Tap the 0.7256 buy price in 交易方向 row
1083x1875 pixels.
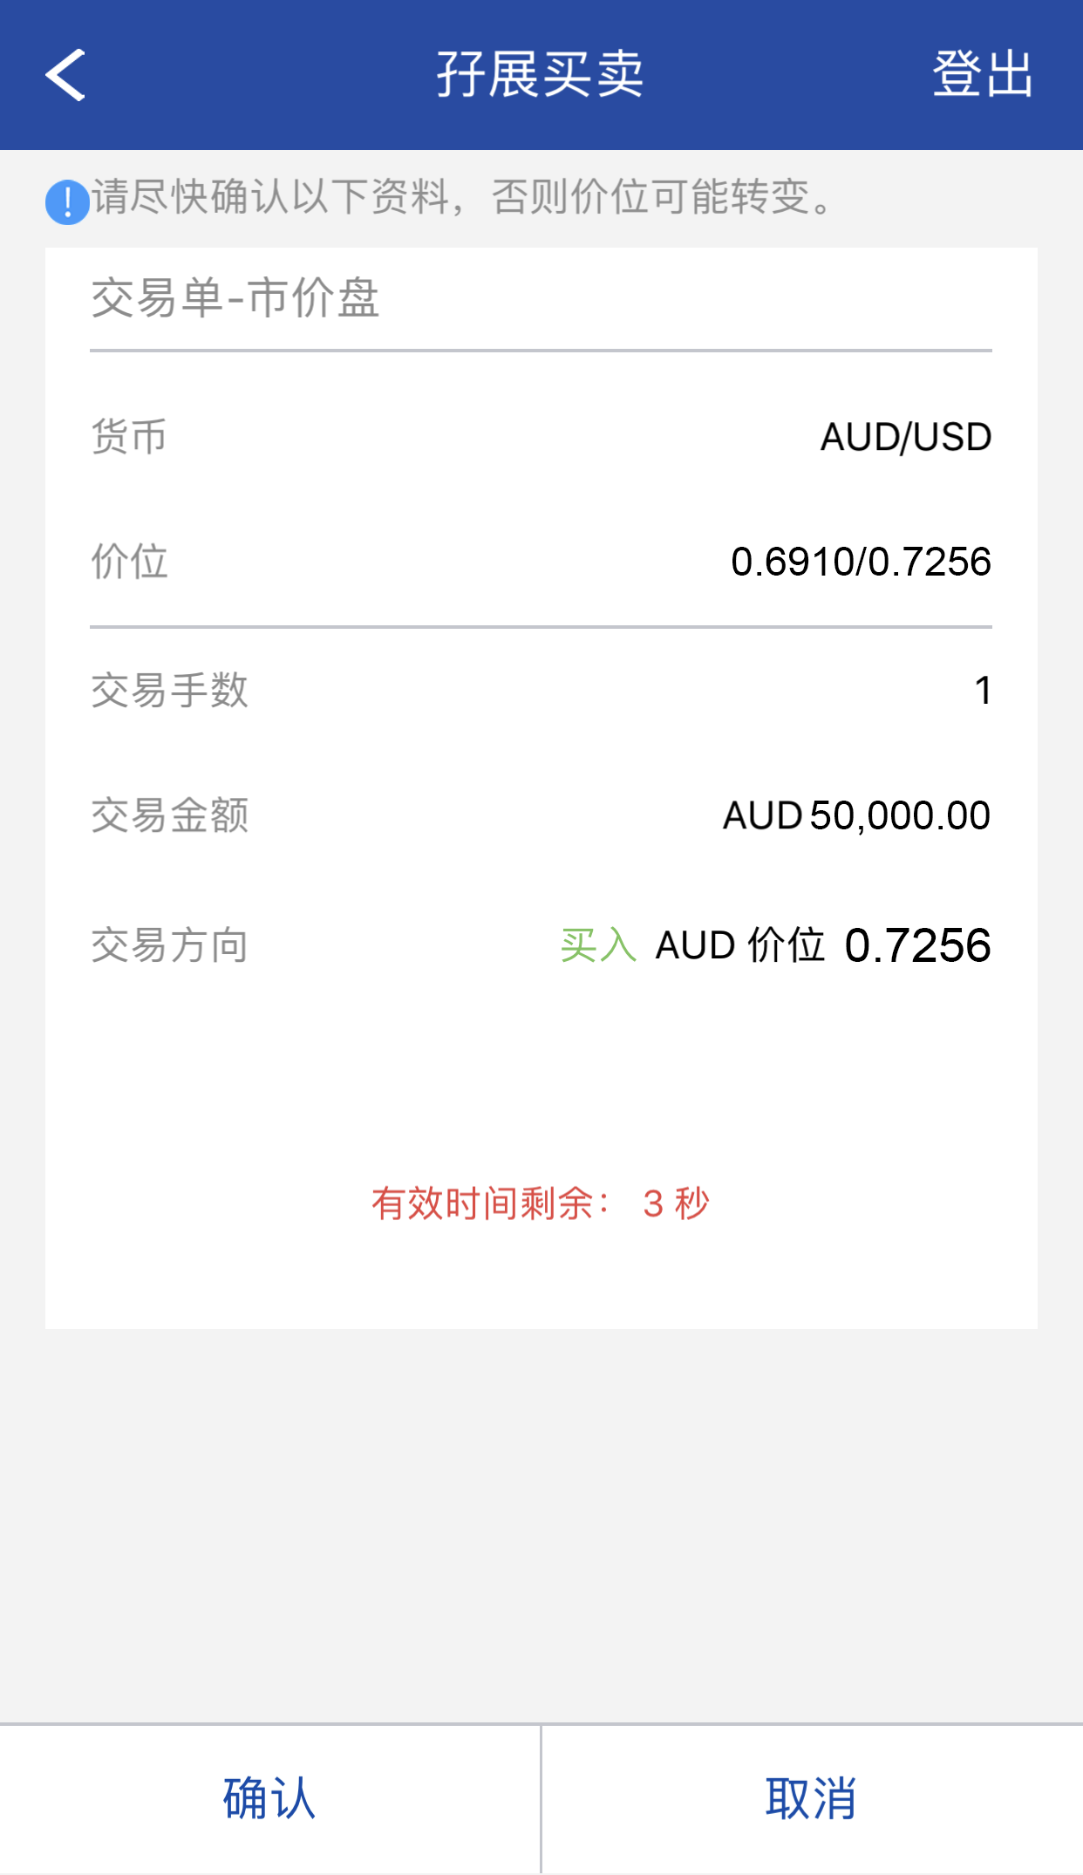[x=917, y=945]
